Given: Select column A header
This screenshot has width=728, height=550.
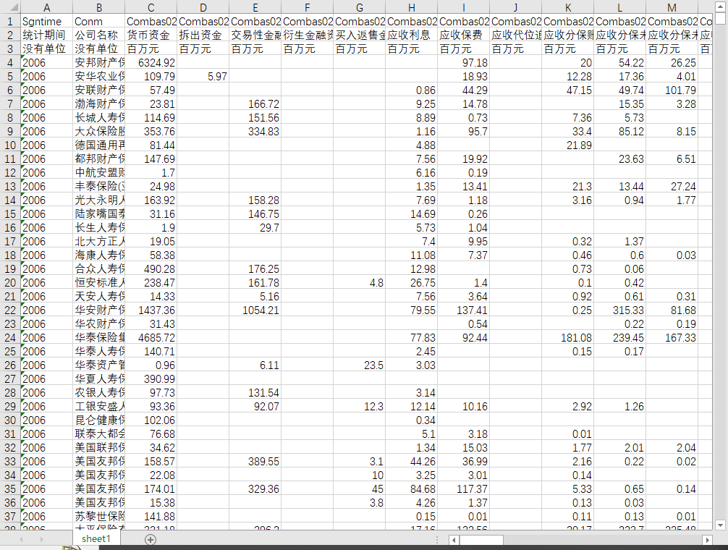Looking at the screenshot, I should tap(46, 7).
